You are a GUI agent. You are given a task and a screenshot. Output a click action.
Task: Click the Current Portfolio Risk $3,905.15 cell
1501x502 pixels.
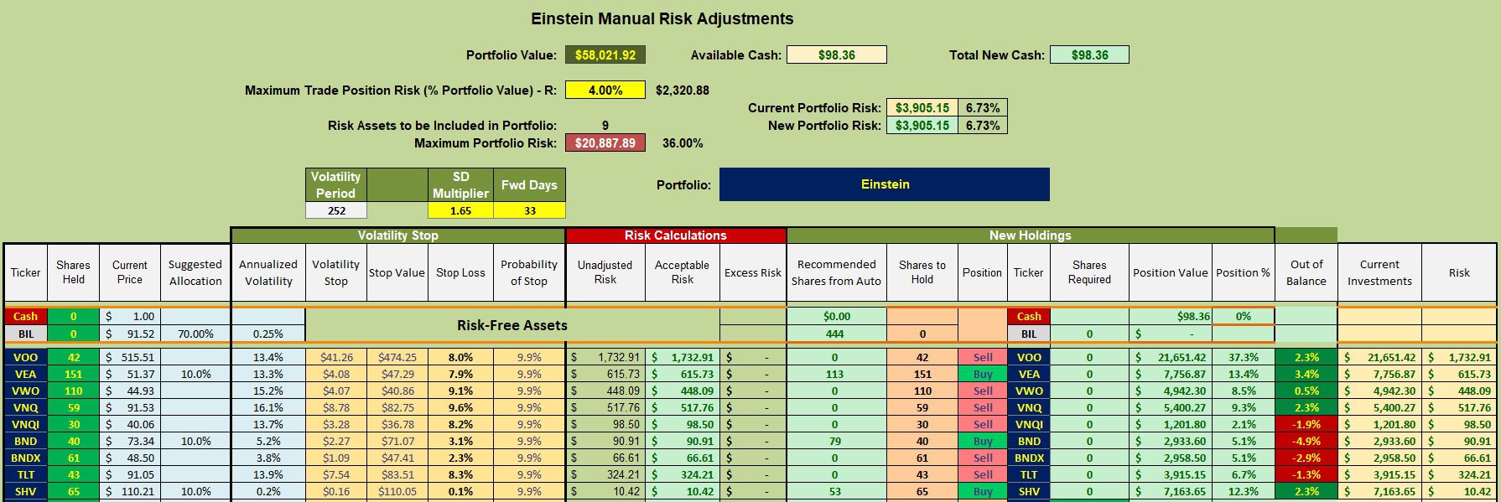pyautogui.click(x=922, y=108)
